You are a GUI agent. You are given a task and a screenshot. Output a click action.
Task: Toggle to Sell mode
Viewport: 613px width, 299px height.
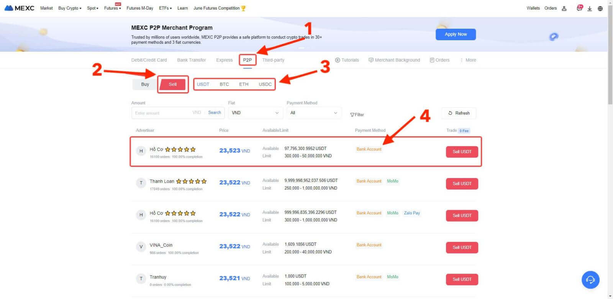click(173, 84)
